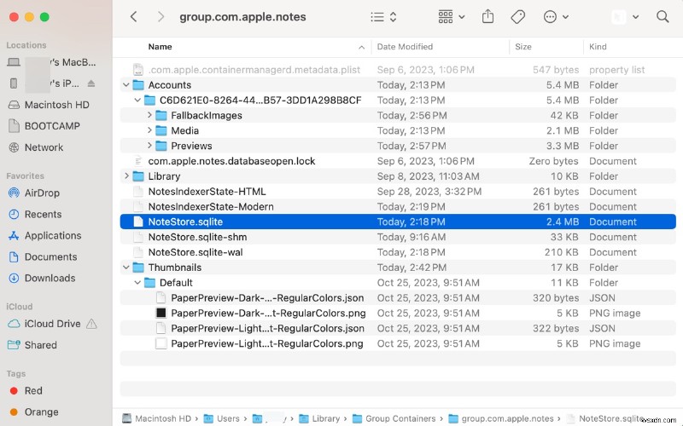Open the list view switcher
The image size is (683, 426).
[383, 17]
